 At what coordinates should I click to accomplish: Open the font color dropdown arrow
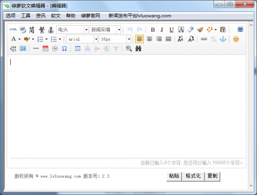coord(20,39)
